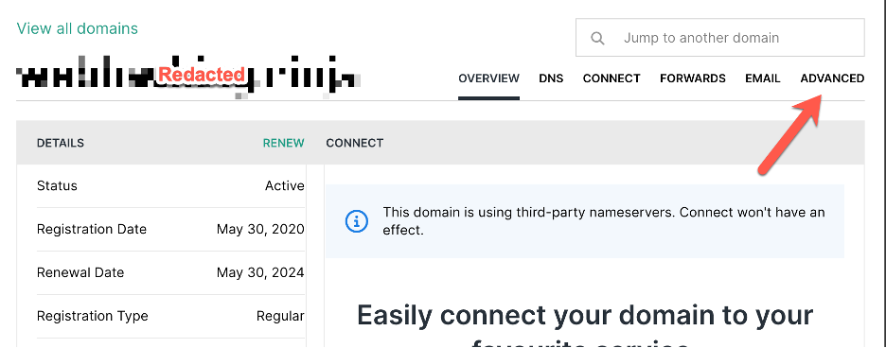Screen dimensions: 886x348
Task: Go to the Forwards tab
Action: pos(693,78)
